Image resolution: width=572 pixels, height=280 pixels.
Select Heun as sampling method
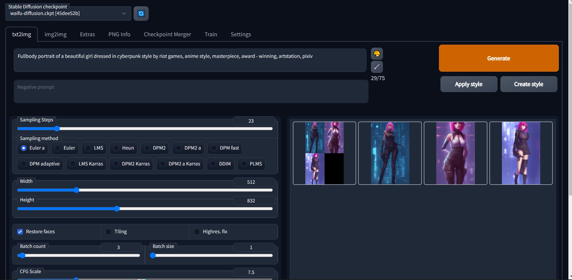tap(117, 148)
